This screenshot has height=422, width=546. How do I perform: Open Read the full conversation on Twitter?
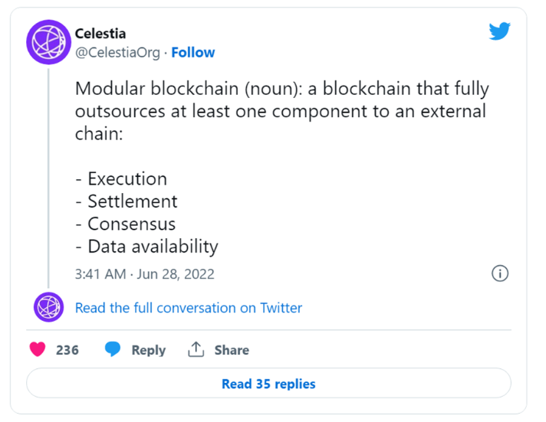pos(189,308)
